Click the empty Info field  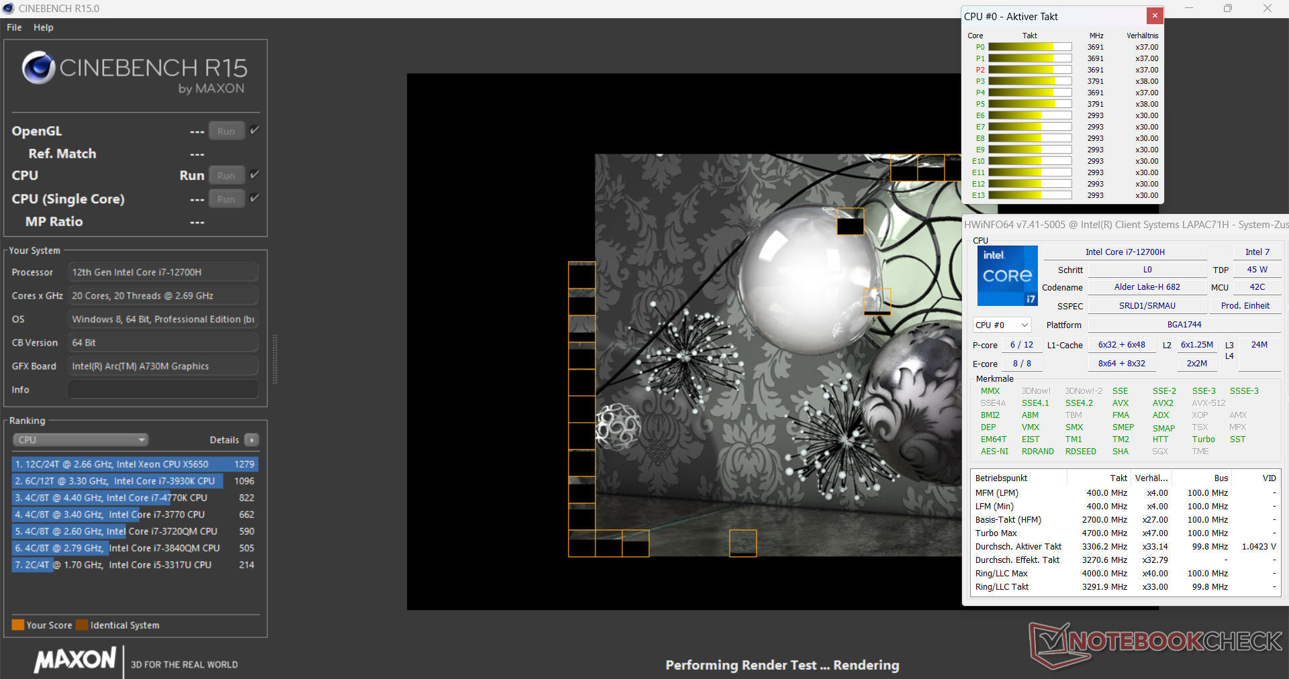pos(163,389)
